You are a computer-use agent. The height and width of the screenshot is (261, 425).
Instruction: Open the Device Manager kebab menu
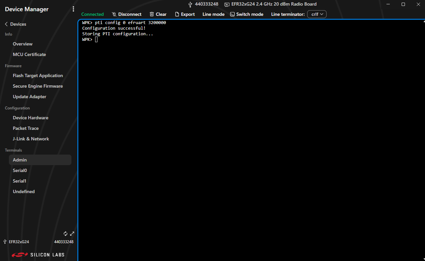point(73,9)
